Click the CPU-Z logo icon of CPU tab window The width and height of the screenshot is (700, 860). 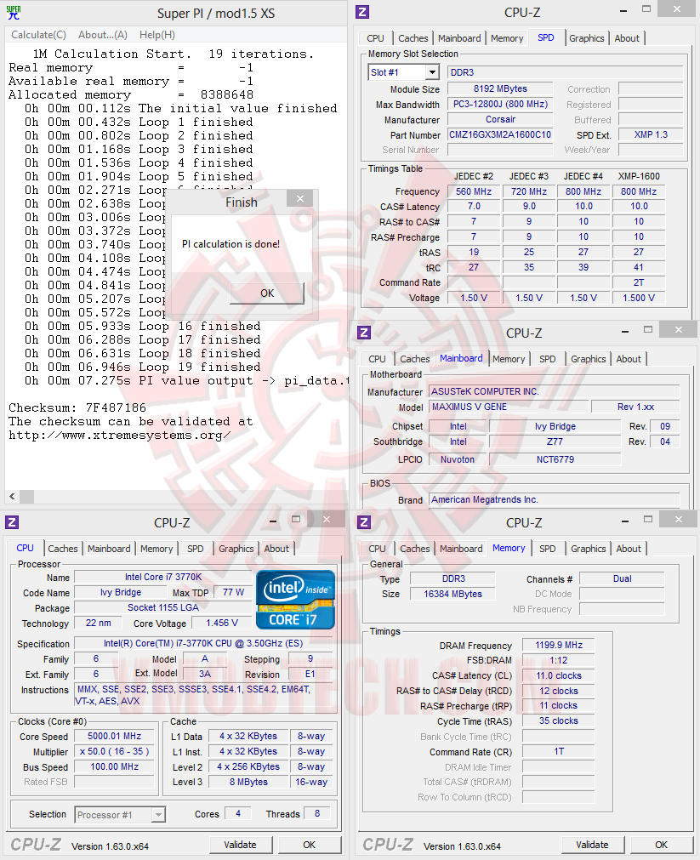(x=12, y=521)
